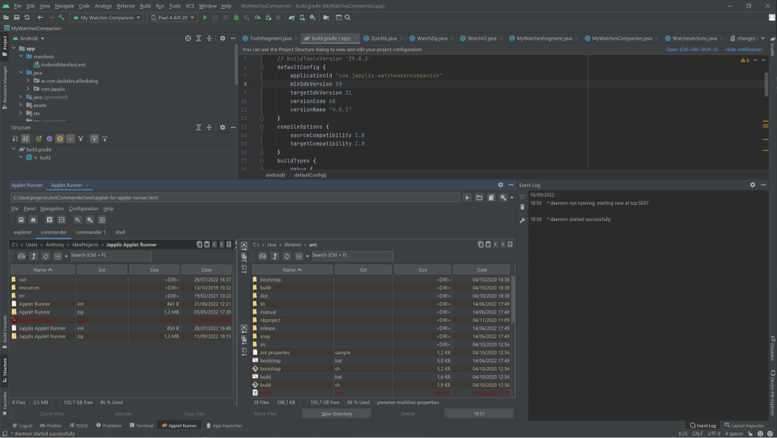
Task: Click home icon in Applet Runner toolbar
Action: [x=33, y=220]
